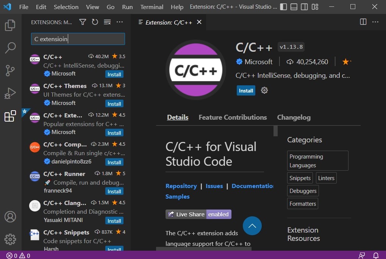The height and width of the screenshot is (259, 386).
Task: Open notifications bell in status bar
Action: 376,256
